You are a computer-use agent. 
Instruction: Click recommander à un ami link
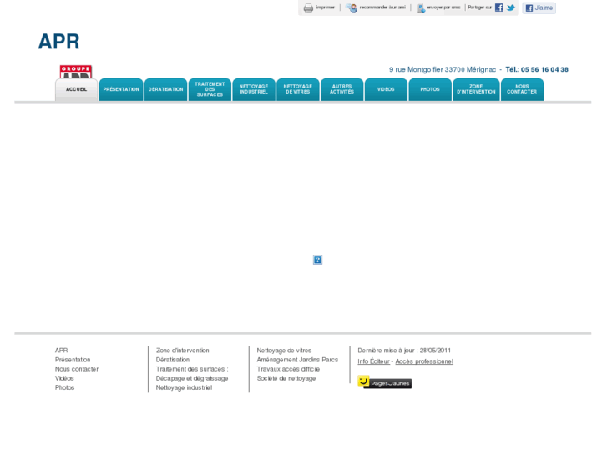pos(382,8)
